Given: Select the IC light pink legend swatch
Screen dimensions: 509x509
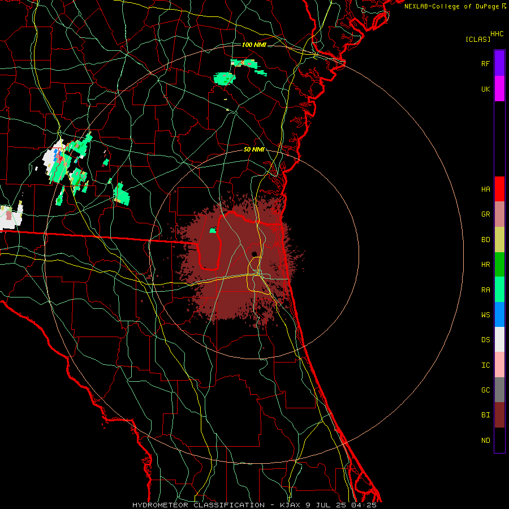Looking at the screenshot, I should 499,365.
